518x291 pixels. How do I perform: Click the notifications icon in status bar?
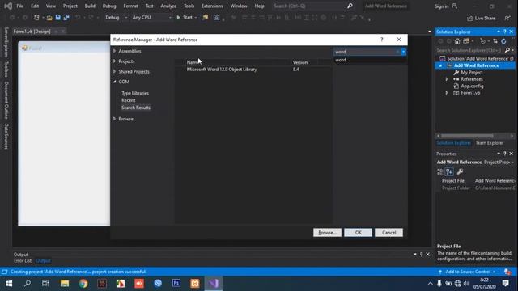click(507, 272)
